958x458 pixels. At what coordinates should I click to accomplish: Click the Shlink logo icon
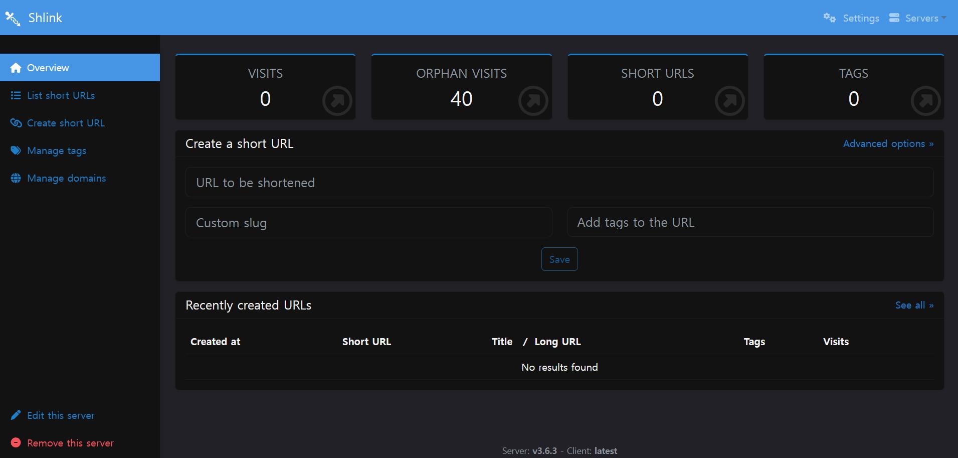(x=13, y=18)
